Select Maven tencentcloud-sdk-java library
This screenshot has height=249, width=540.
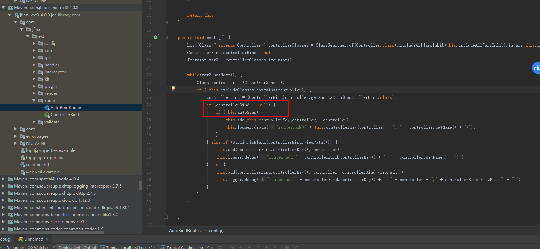[x=72, y=208]
